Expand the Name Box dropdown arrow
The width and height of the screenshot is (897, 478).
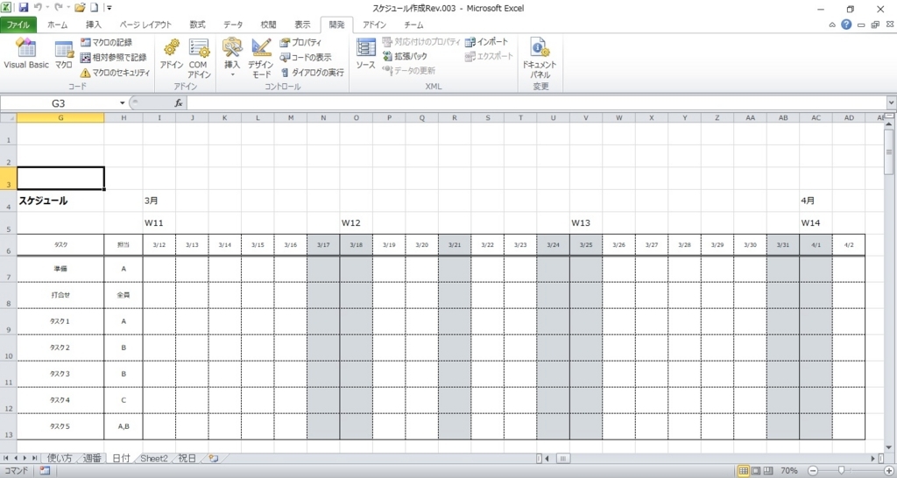(122, 103)
